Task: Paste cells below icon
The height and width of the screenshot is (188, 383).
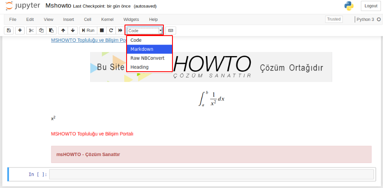Action: [x=51, y=31]
